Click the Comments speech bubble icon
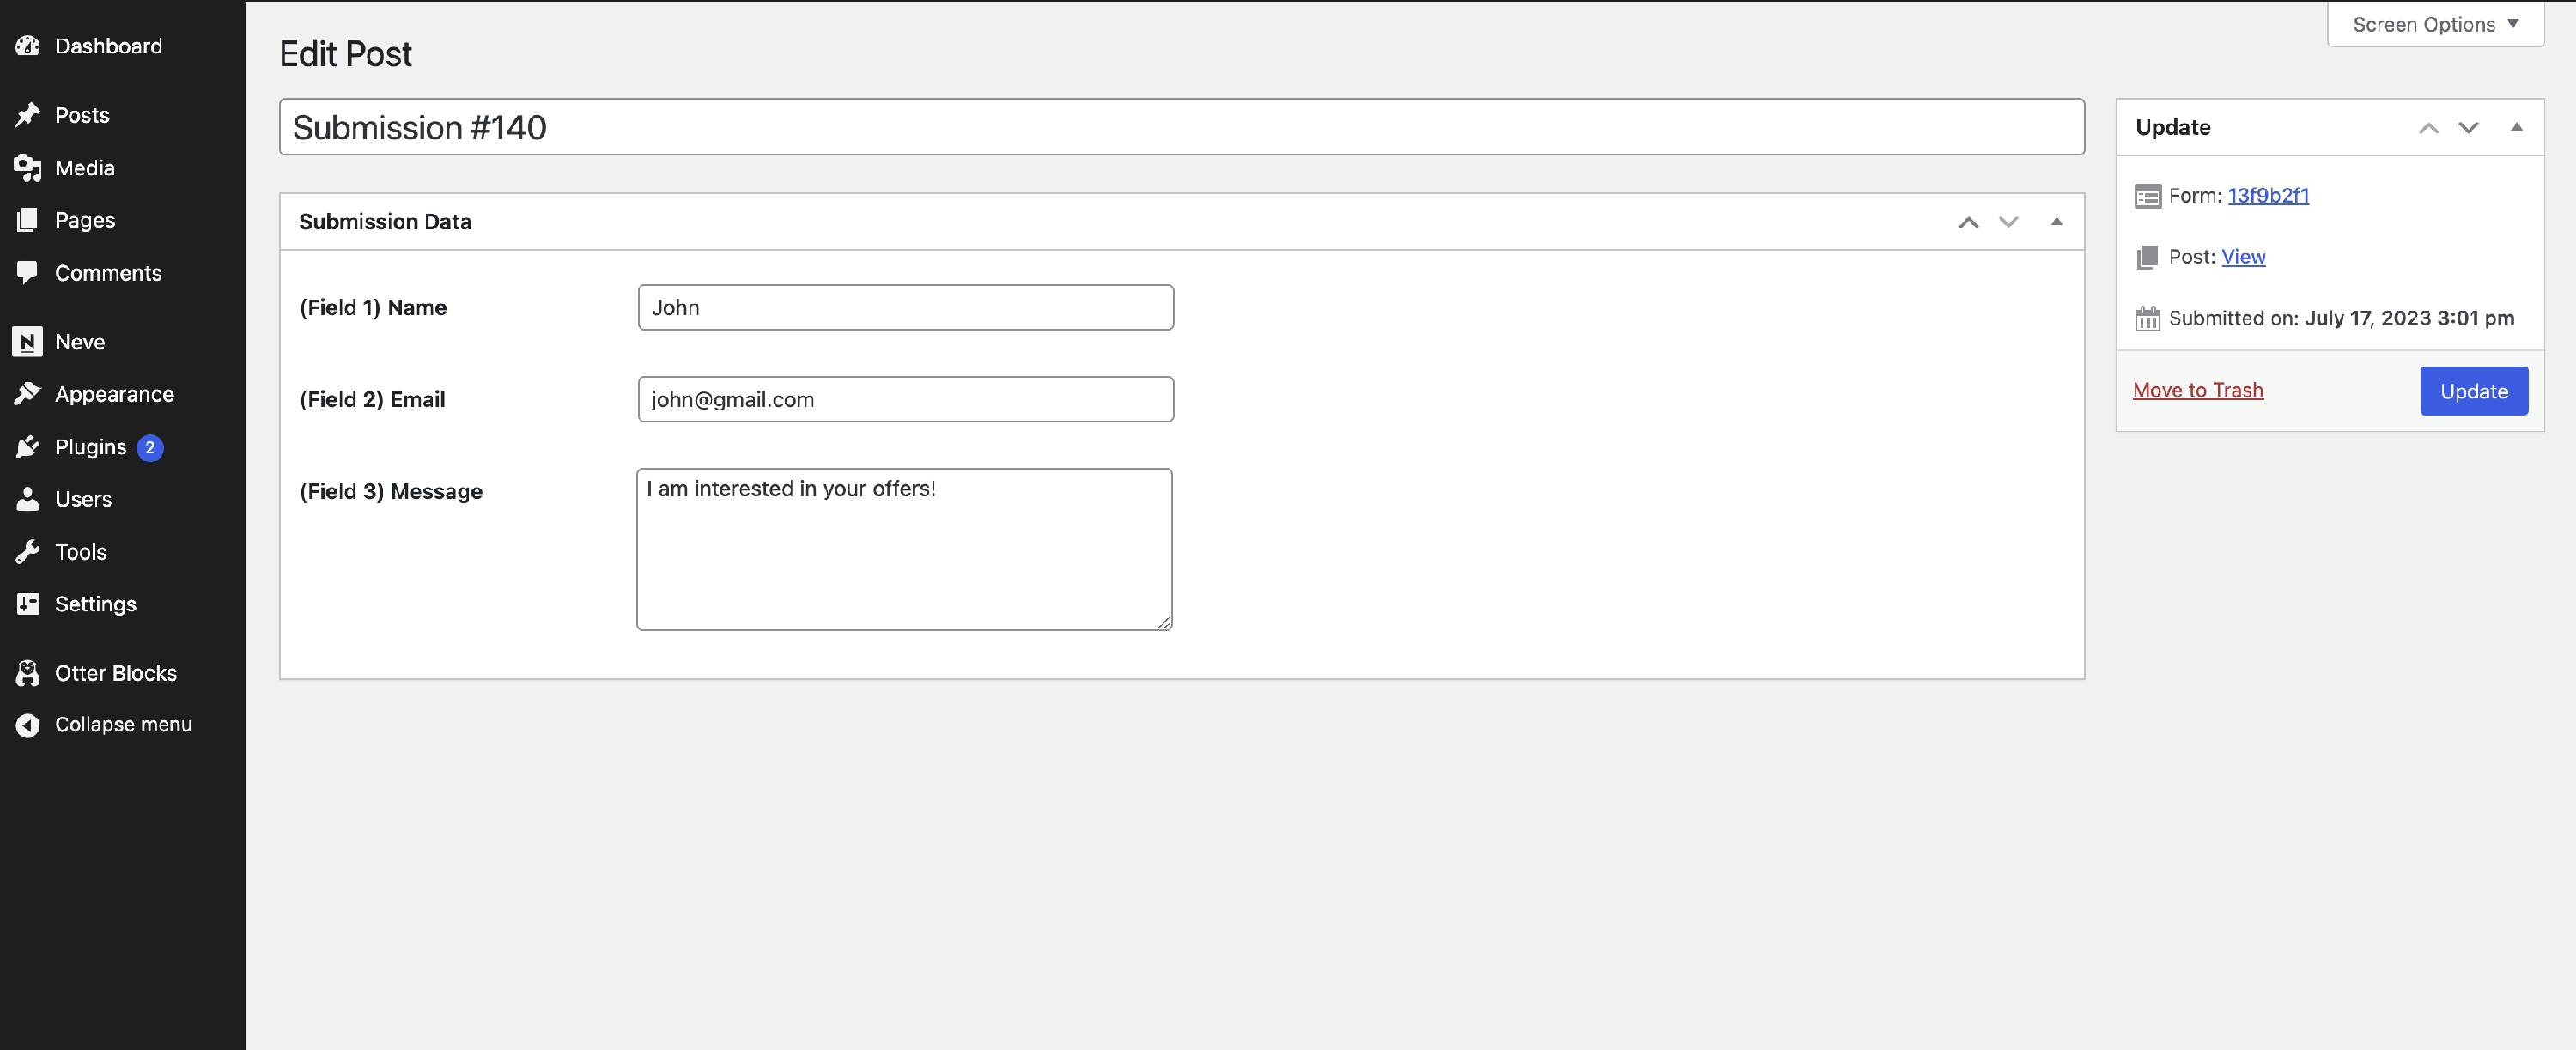Image resolution: width=2576 pixels, height=1050 pixels. [x=28, y=272]
